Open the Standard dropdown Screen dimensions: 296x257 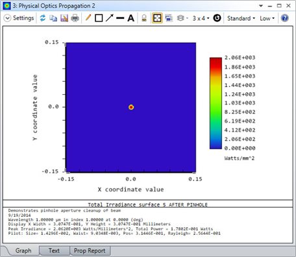coord(241,18)
